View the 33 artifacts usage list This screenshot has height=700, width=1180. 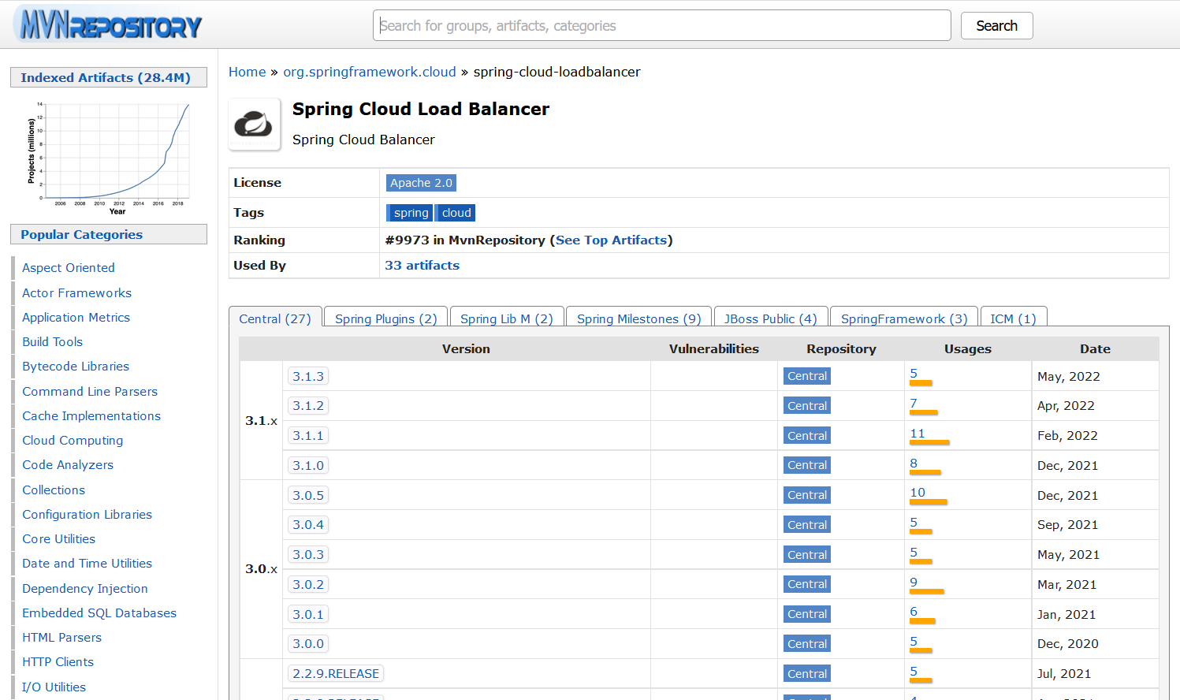[422, 266]
